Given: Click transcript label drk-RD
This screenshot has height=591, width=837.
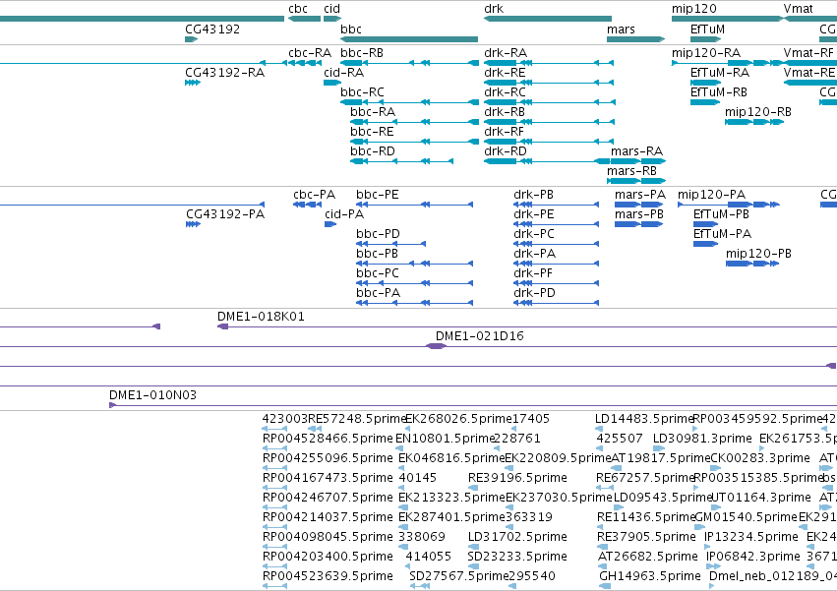Looking at the screenshot, I should (505, 151).
